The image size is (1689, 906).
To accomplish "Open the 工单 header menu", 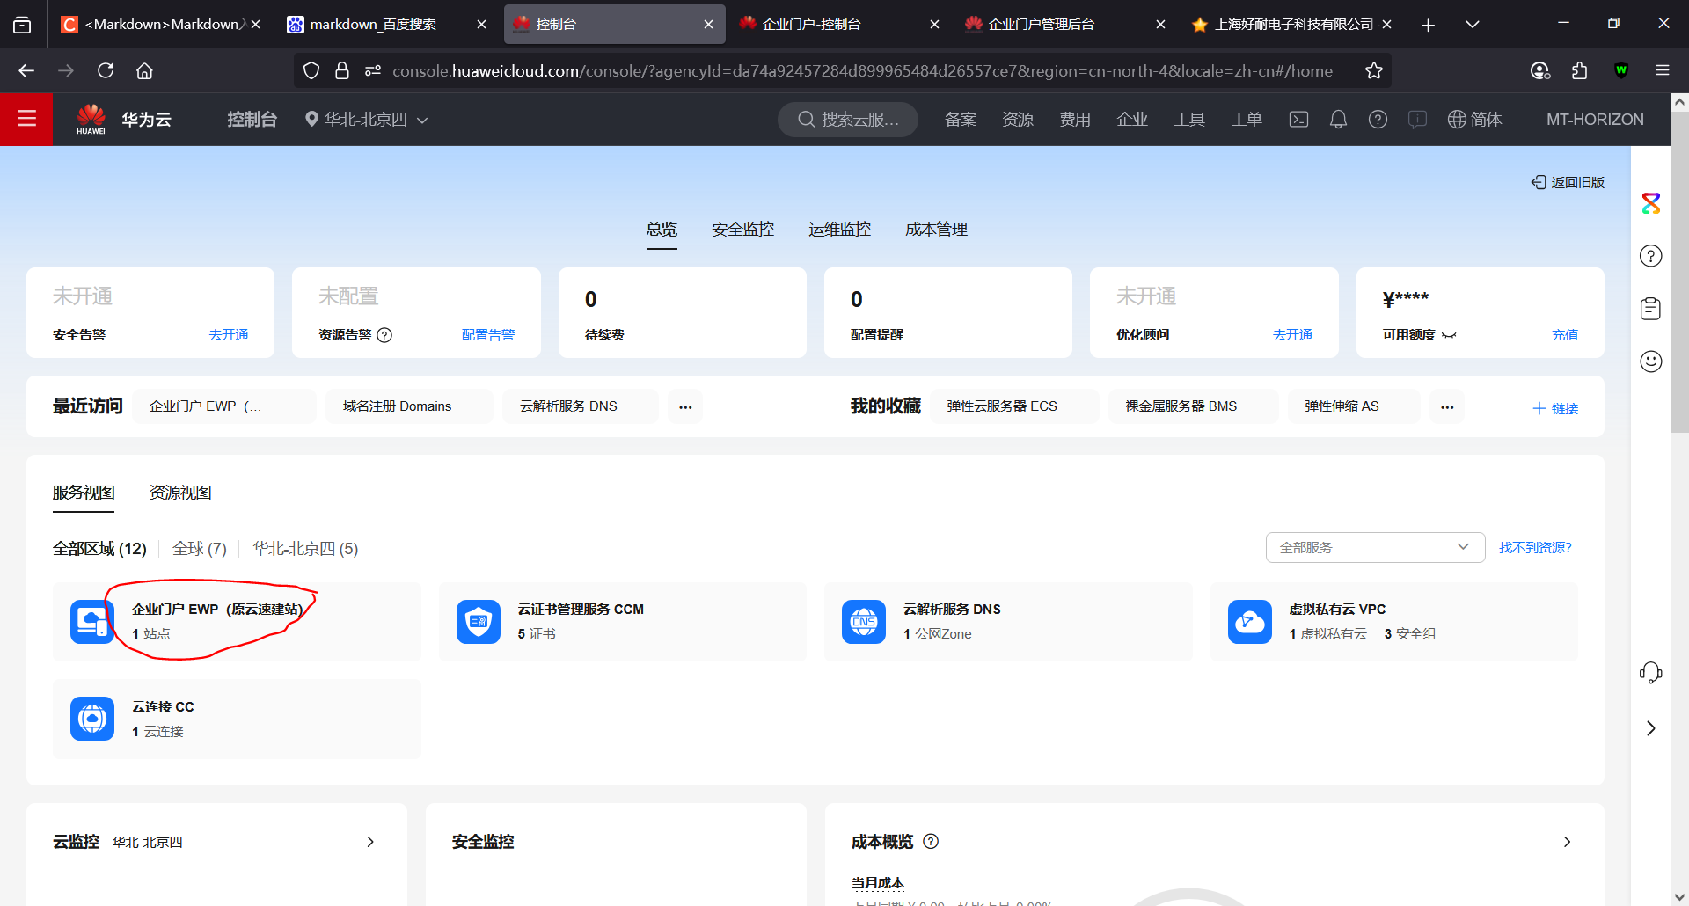I will click(1247, 120).
